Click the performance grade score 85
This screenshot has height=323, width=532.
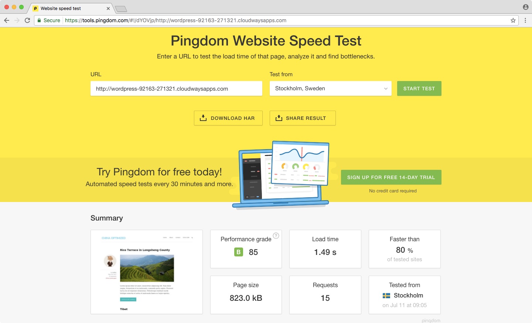click(x=253, y=252)
